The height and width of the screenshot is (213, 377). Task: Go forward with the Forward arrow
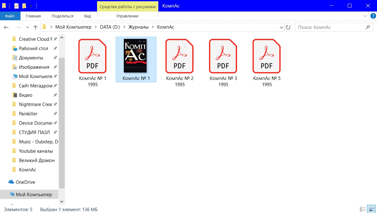tap(18, 27)
